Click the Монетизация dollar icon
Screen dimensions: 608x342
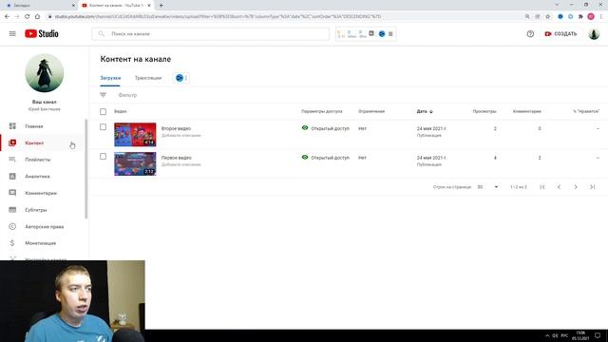point(12,243)
